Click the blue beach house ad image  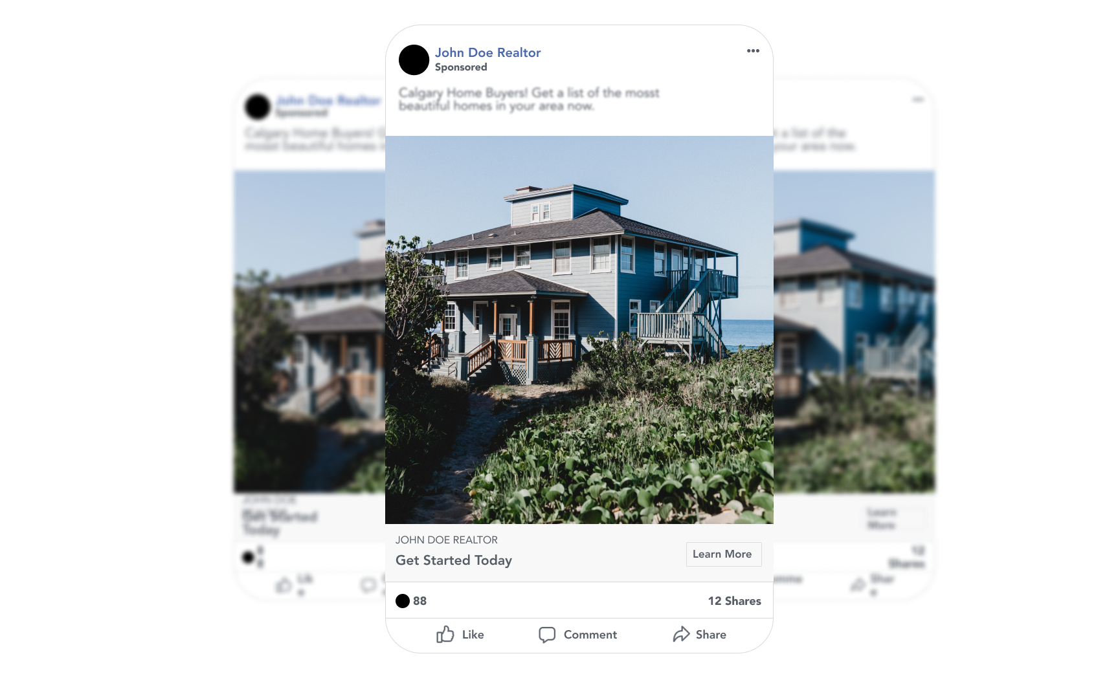579,330
